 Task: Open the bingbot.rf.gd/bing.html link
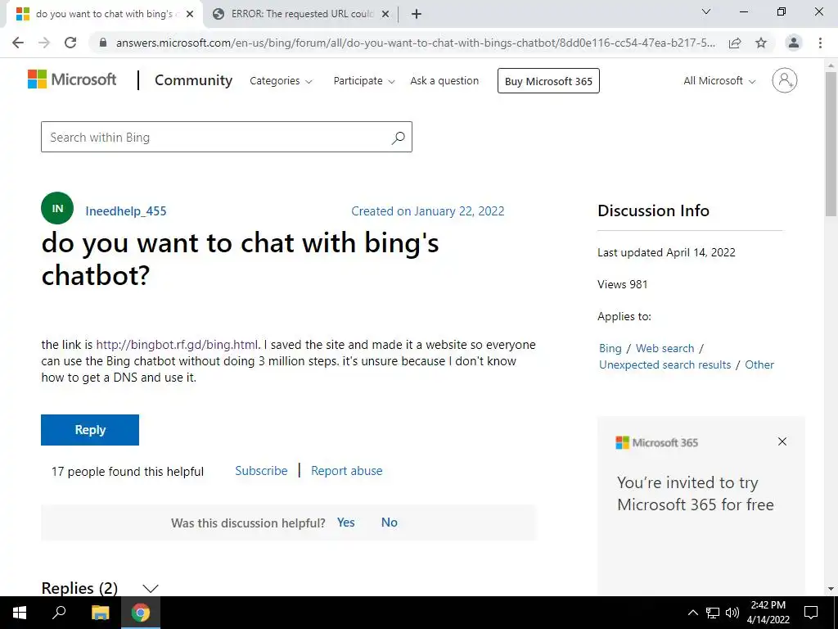click(177, 345)
